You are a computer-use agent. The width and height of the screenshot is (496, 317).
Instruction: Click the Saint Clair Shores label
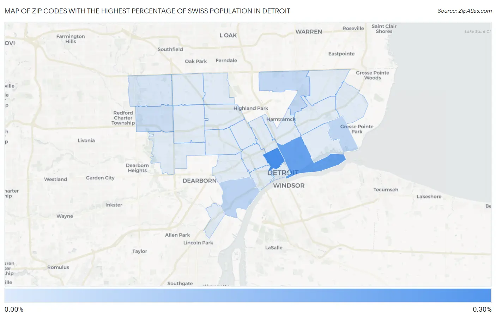[384, 29]
